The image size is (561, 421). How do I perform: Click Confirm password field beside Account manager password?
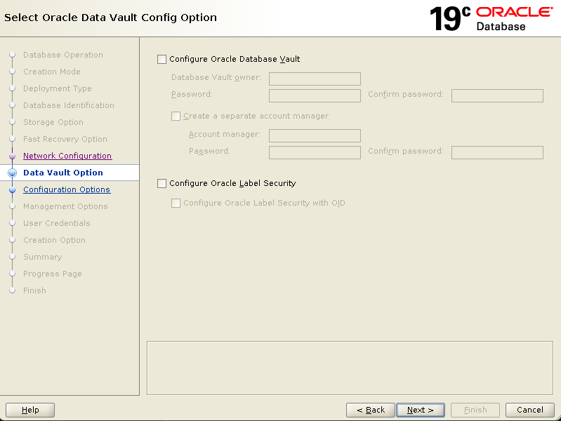pos(497,152)
